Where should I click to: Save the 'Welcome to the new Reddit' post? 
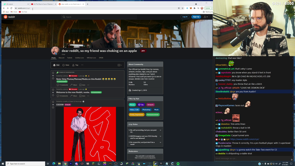pos(83,96)
